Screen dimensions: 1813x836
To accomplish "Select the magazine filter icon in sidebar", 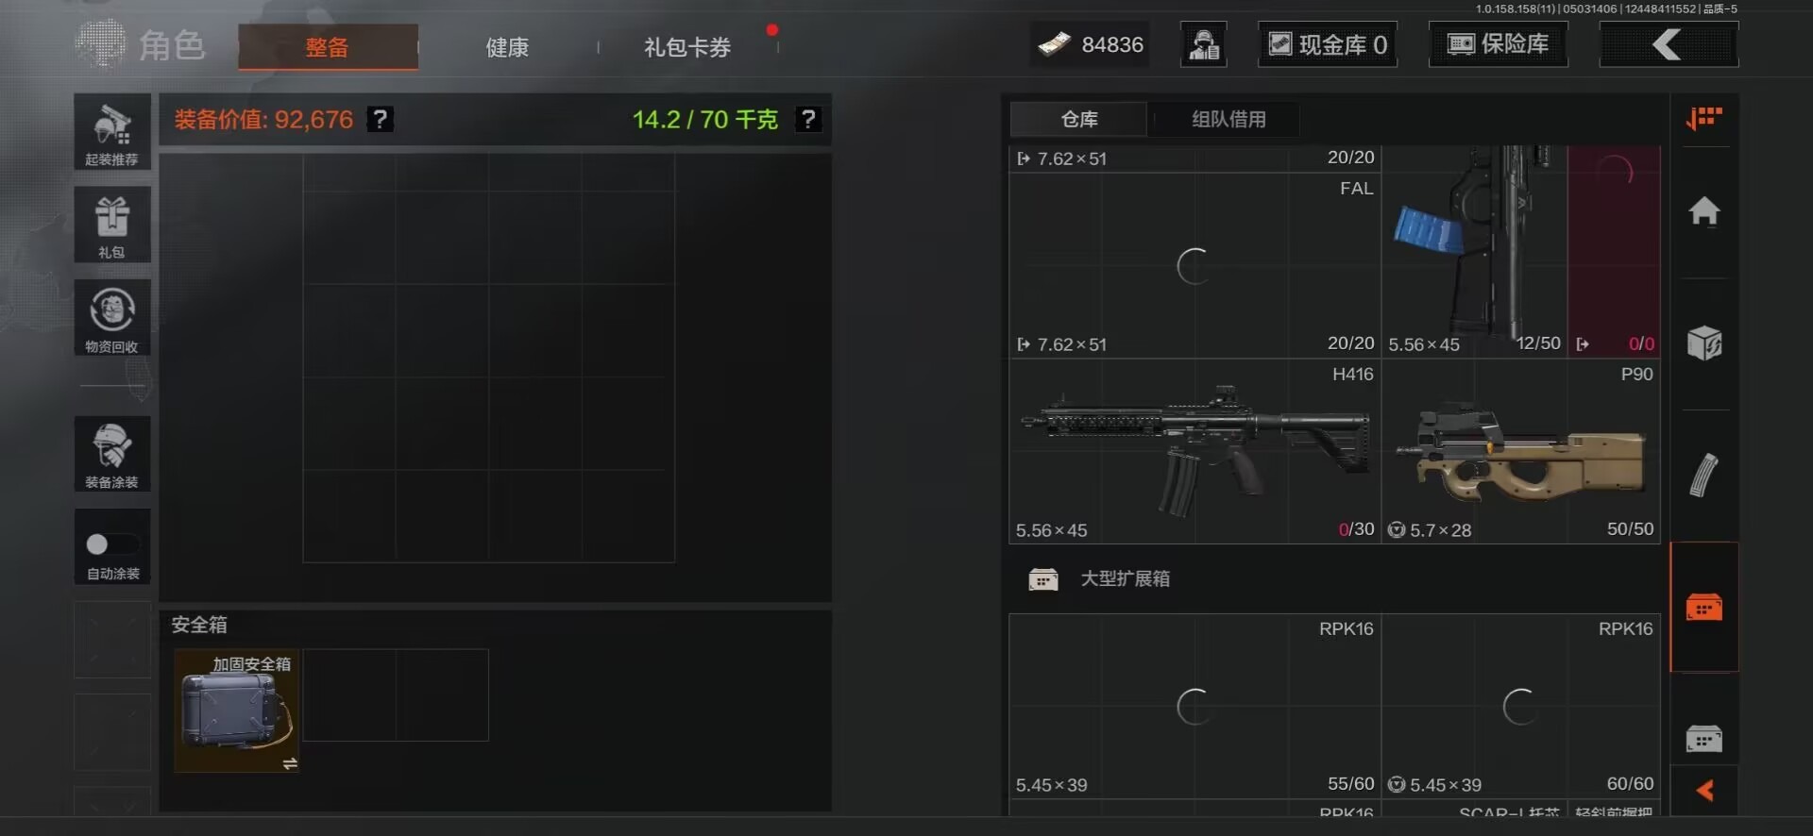I will pyautogui.click(x=1704, y=475).
